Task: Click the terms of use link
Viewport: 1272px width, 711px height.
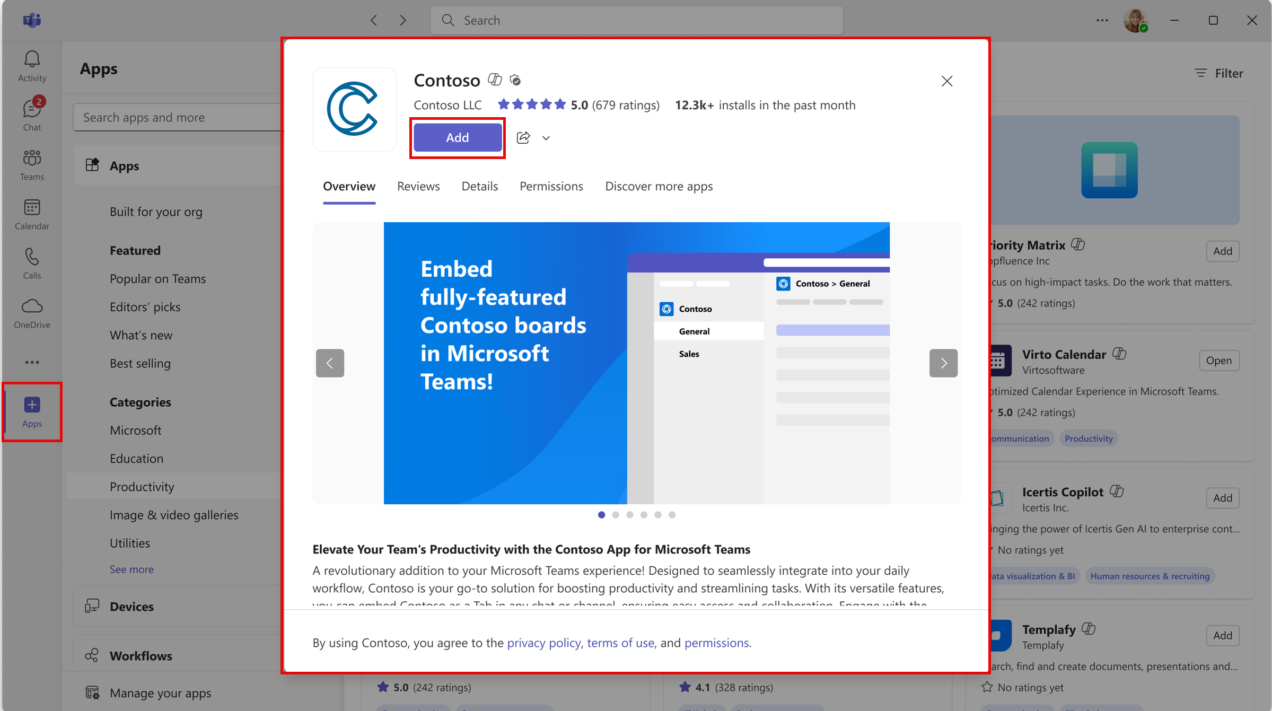Action: pyautogui.click(x=619, y=642)
